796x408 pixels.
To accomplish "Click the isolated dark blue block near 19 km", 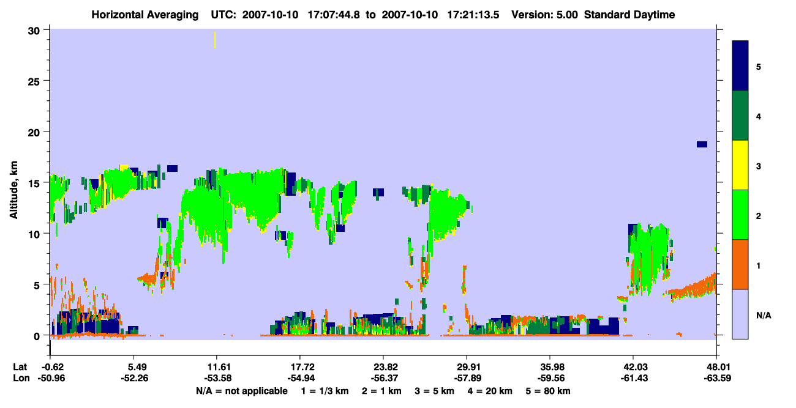I will click(x=702, y=144).
